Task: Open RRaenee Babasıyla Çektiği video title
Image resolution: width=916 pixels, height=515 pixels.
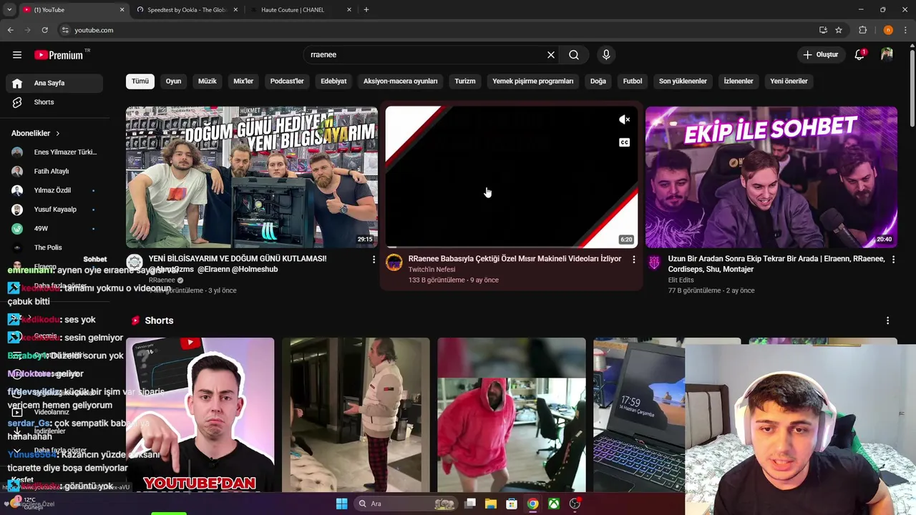Action: pyautogui.click(x=515, y=259)
